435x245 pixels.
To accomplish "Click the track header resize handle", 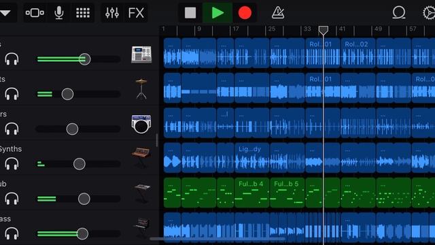I will [157, 140].
